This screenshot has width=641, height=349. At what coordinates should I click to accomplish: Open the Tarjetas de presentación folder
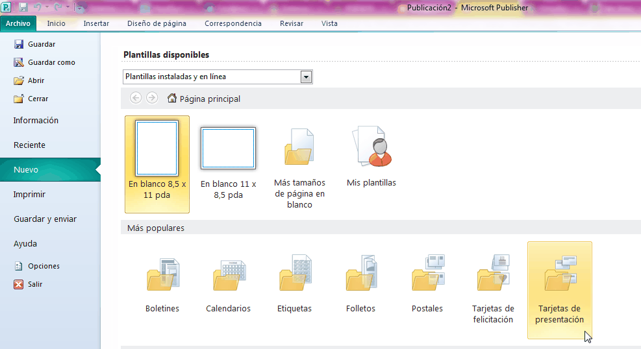[x=560, y=290]
